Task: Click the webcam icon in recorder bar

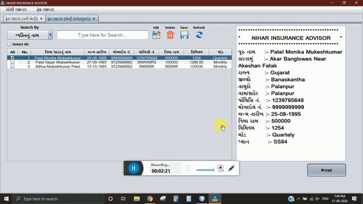Action: [x=221, y=168]
